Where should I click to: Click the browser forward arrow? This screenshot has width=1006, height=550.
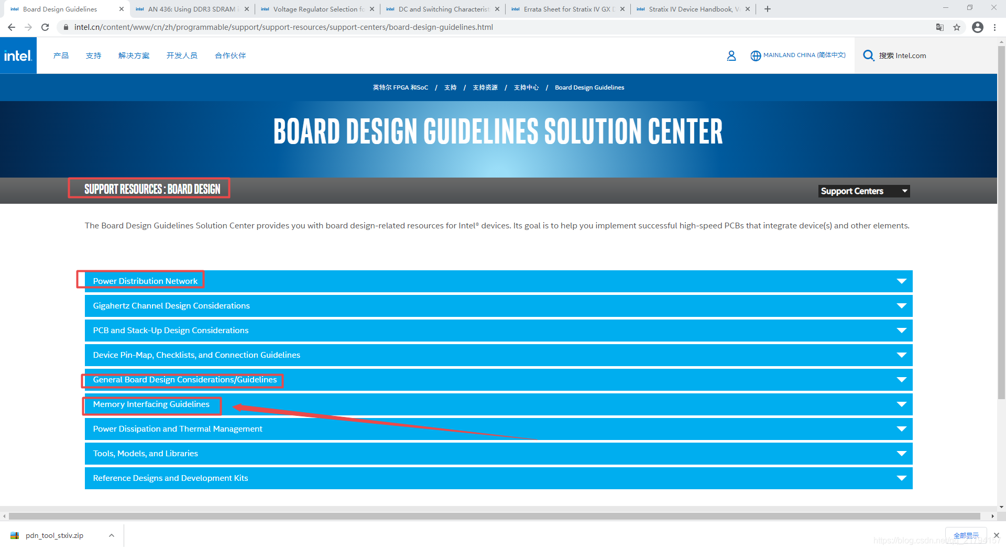pyautogui.click(x=28, y=27)
